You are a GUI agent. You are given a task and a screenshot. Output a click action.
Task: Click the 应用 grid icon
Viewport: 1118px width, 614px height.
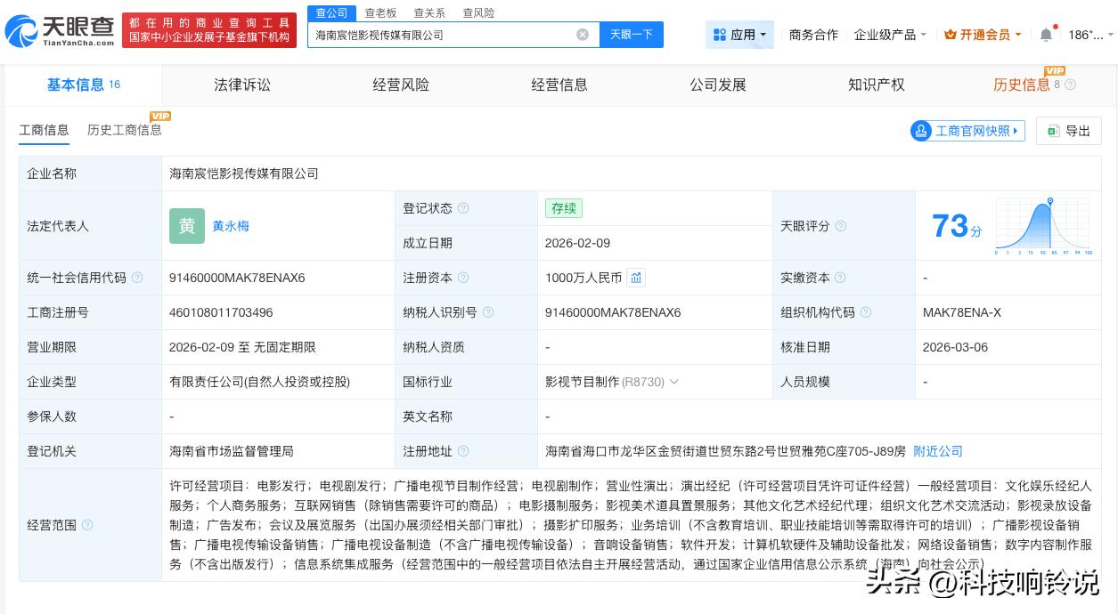[722, 34]
